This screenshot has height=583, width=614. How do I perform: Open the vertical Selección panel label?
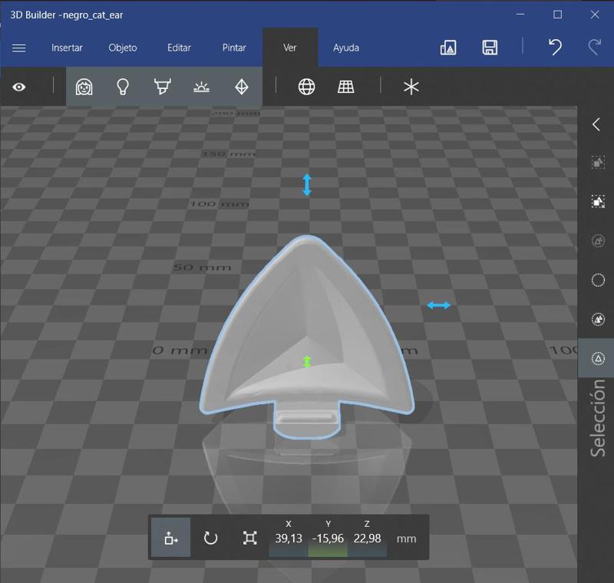click(x=598, y=418)
